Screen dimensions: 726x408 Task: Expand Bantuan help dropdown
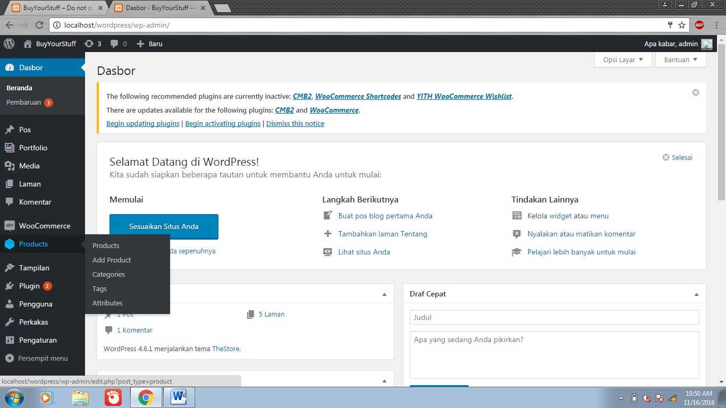pyautogui.click(x=681, y=59)
